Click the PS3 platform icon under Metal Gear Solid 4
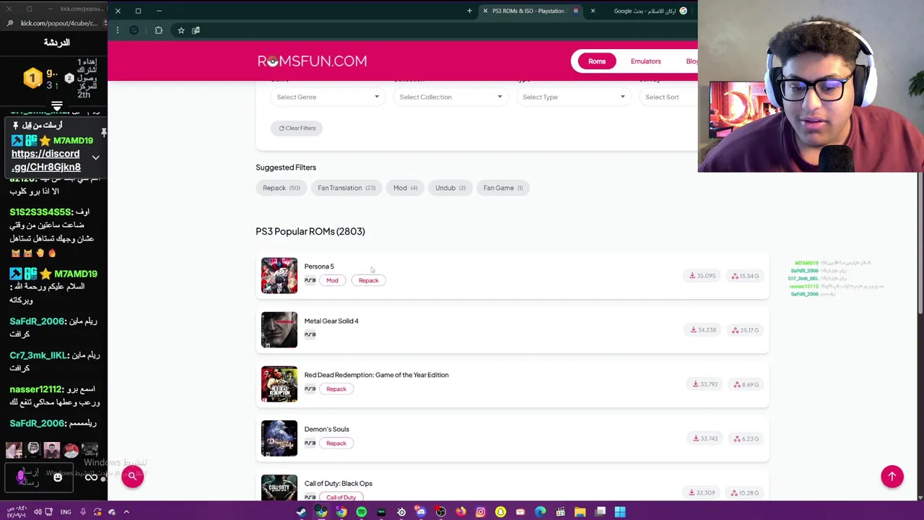Image resolution: width=924 pixels, height=520 pixels. 310,334
